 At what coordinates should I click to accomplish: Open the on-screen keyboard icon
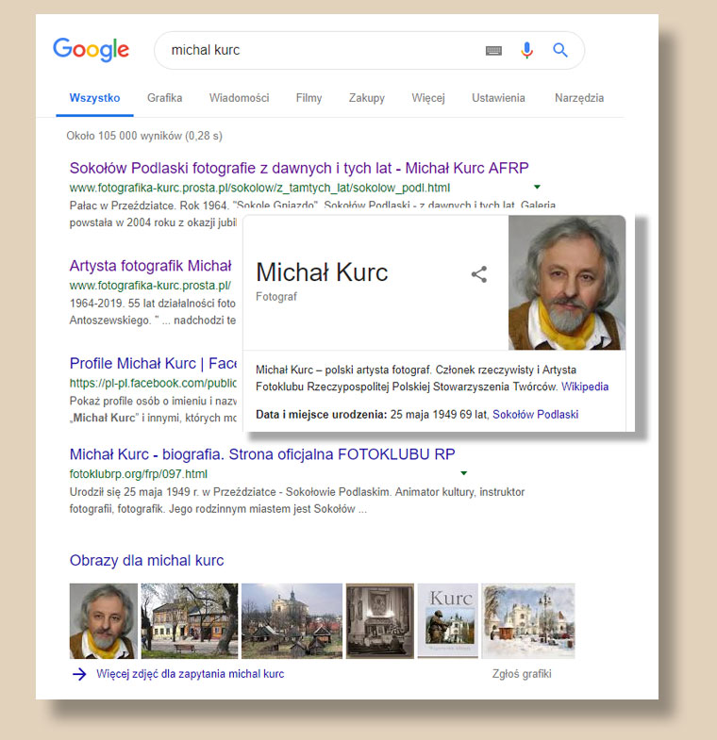tap(493, 50)
